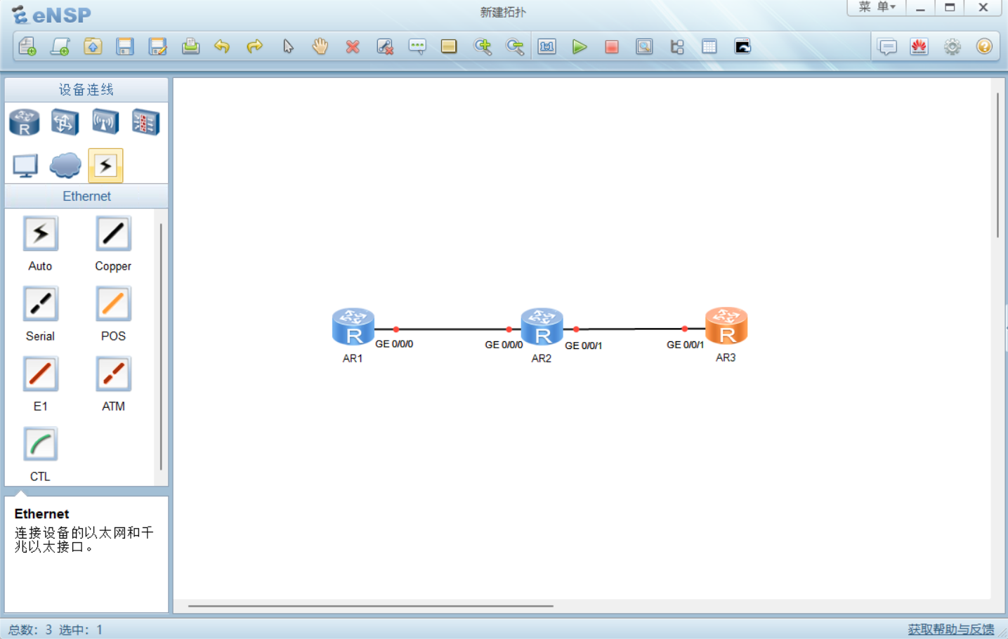The width and height of the screenshot is (1008, 639).
Task: Choose the POS cable type
Action: tap(113, 304)
